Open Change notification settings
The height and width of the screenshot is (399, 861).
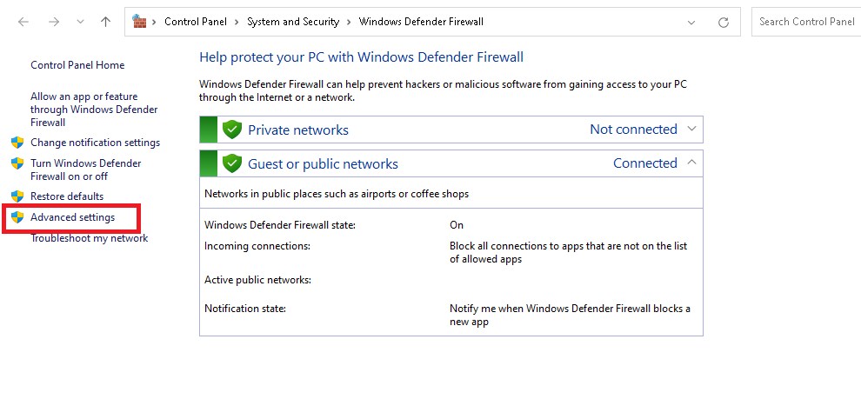click(96, 143)
